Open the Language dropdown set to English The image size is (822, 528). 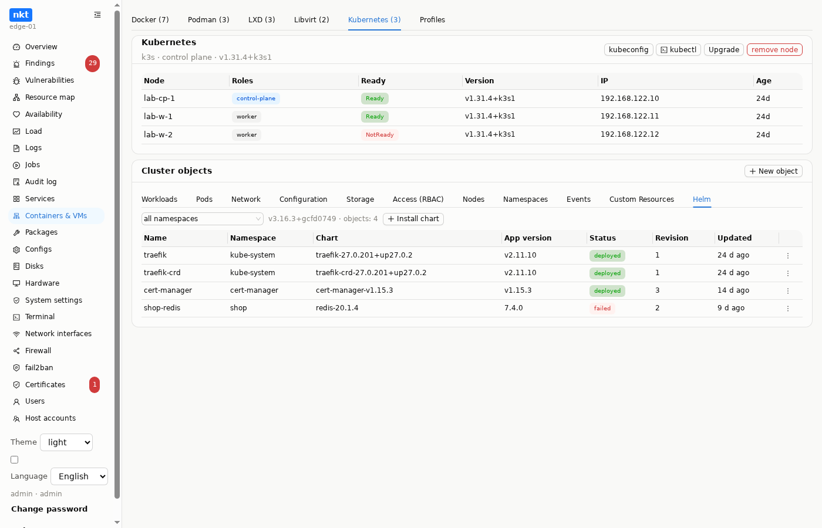click(x=79, y=476)
